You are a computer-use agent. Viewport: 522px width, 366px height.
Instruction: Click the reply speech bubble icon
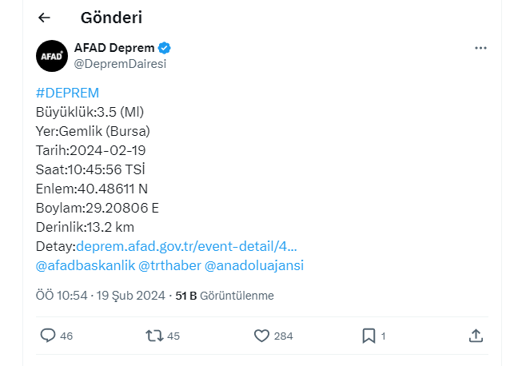(x=48, y=336)
